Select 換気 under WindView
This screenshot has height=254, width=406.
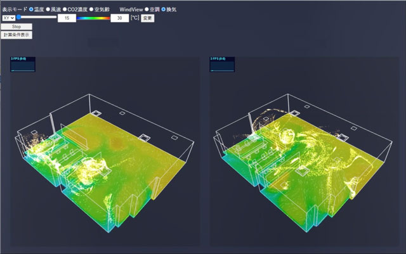click(164, 10)
